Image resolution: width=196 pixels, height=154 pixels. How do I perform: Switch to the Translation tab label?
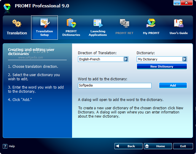[17, 33]
